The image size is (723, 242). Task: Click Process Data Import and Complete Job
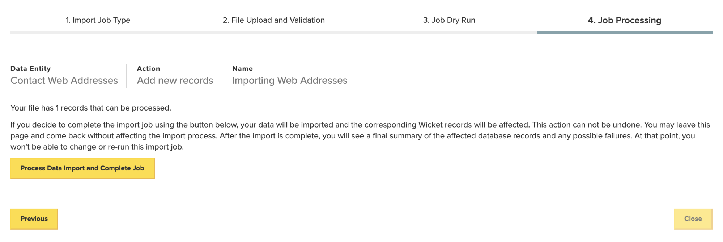click(82, 168)
